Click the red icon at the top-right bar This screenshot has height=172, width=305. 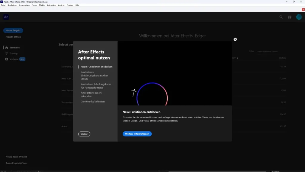pyautogui.click(x=303, y=10)
